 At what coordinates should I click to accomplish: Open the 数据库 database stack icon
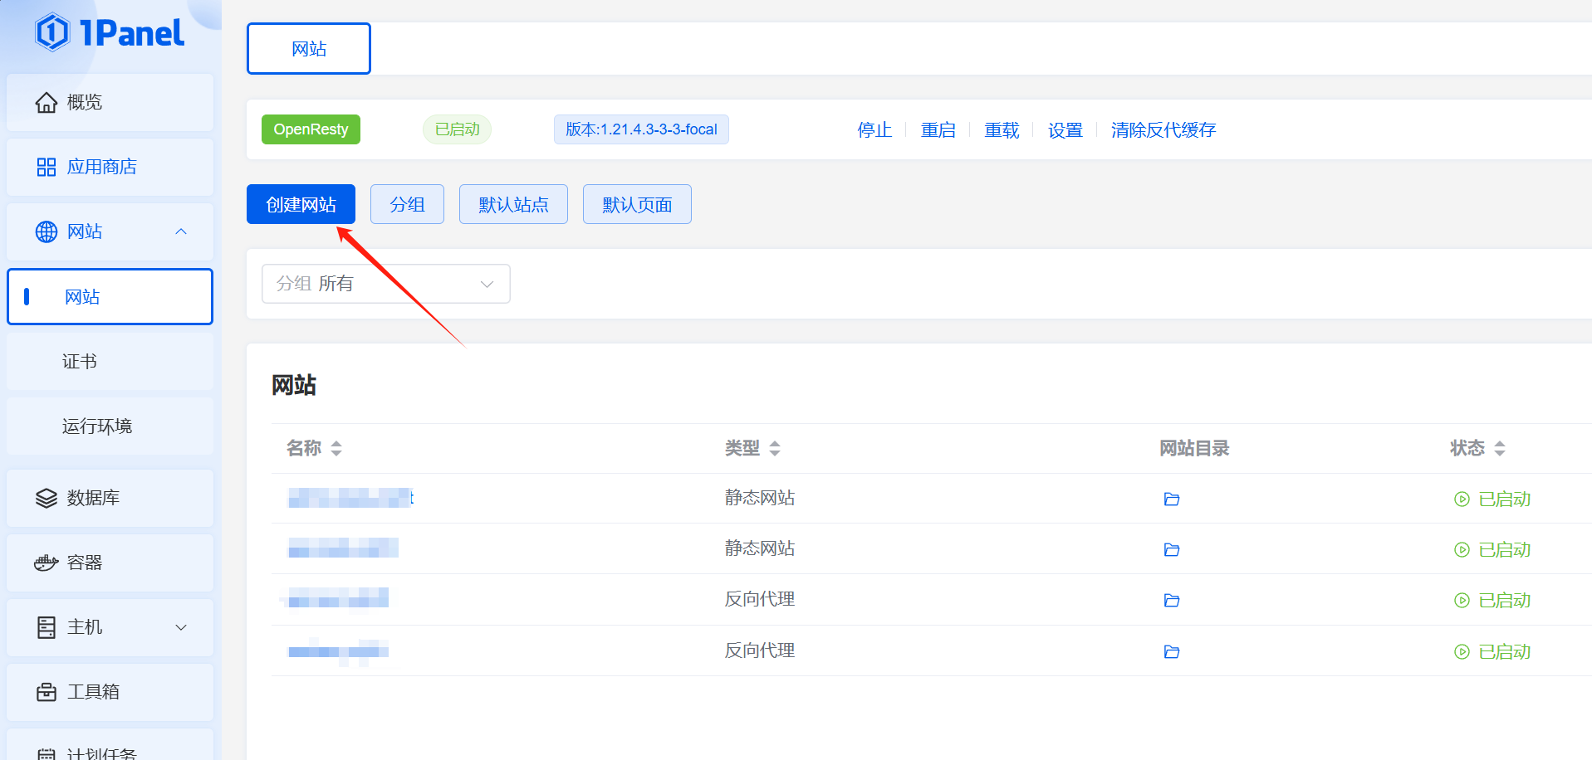[47, 498]
